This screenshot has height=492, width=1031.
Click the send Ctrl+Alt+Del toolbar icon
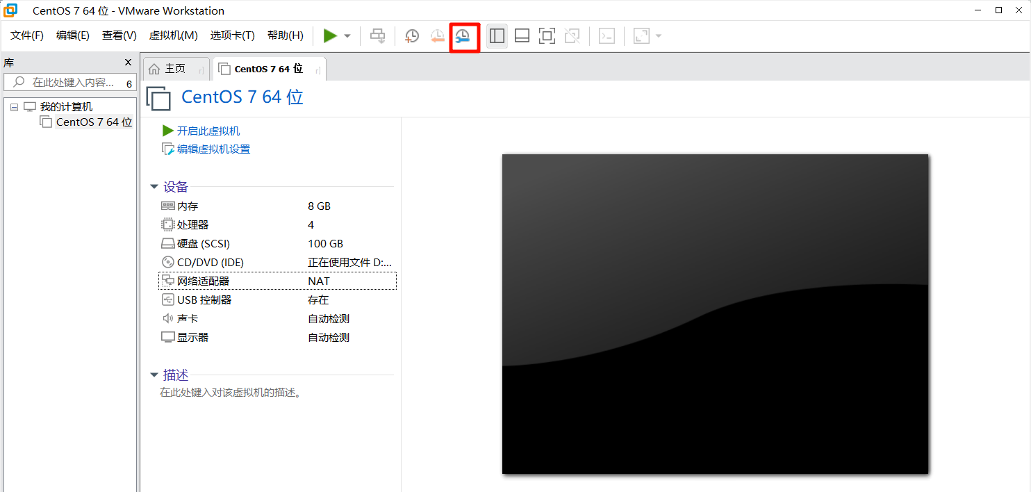click(x=378, y=36)
